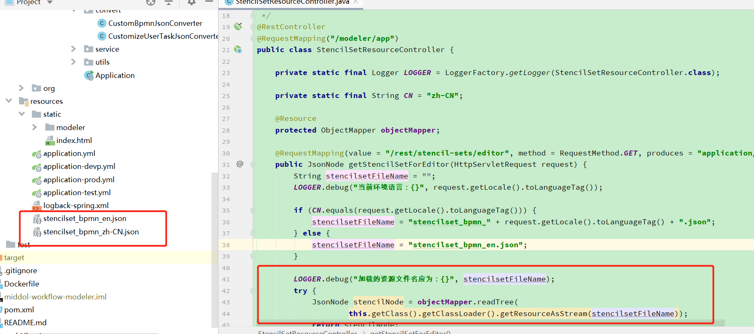Click the @RestController annotation on line 19
The height and width of the screenshot is (334, 754).
tap(291, 27)
